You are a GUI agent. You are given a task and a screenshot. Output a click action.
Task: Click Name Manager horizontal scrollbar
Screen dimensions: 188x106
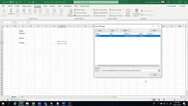pos(127,65)
